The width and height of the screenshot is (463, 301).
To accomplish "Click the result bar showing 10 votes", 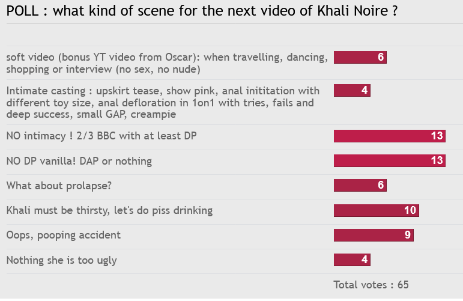I will [x=376, y=210].
